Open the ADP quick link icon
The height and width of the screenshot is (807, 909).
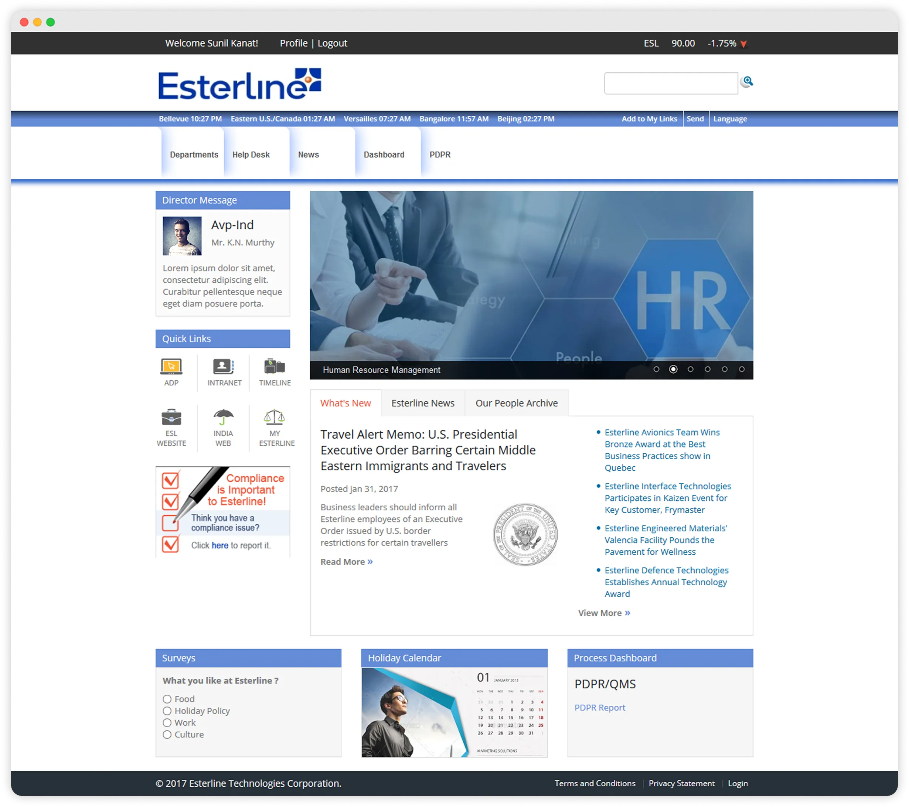pos(171,367)
